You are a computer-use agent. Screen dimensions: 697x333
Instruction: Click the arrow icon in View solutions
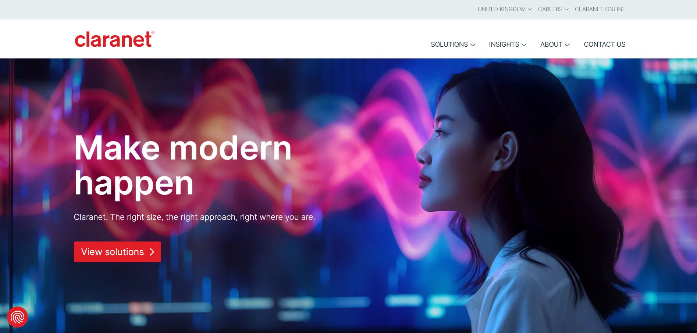point(152,252)
